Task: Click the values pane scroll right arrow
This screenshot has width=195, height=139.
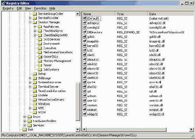Action: pyautogui.click(x=191, y=129)
